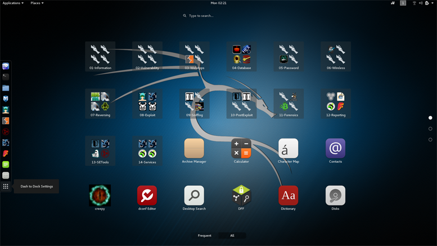This screenshot has width=437, height=246.
Task: Go to the second app page dot
Action: [430, 129]
